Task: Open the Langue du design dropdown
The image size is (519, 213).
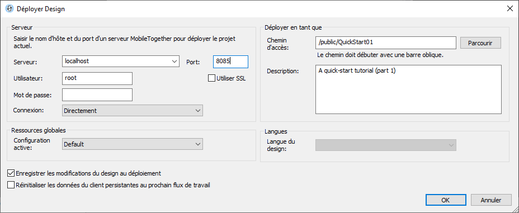Action: (x=386, y=145)
